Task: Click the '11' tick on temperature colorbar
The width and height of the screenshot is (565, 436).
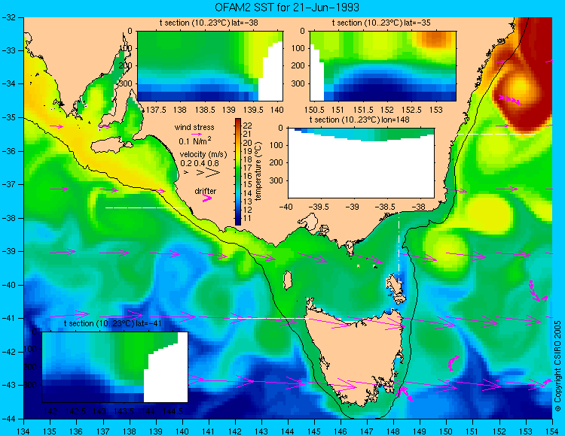Action: click(x=248, y=218)
